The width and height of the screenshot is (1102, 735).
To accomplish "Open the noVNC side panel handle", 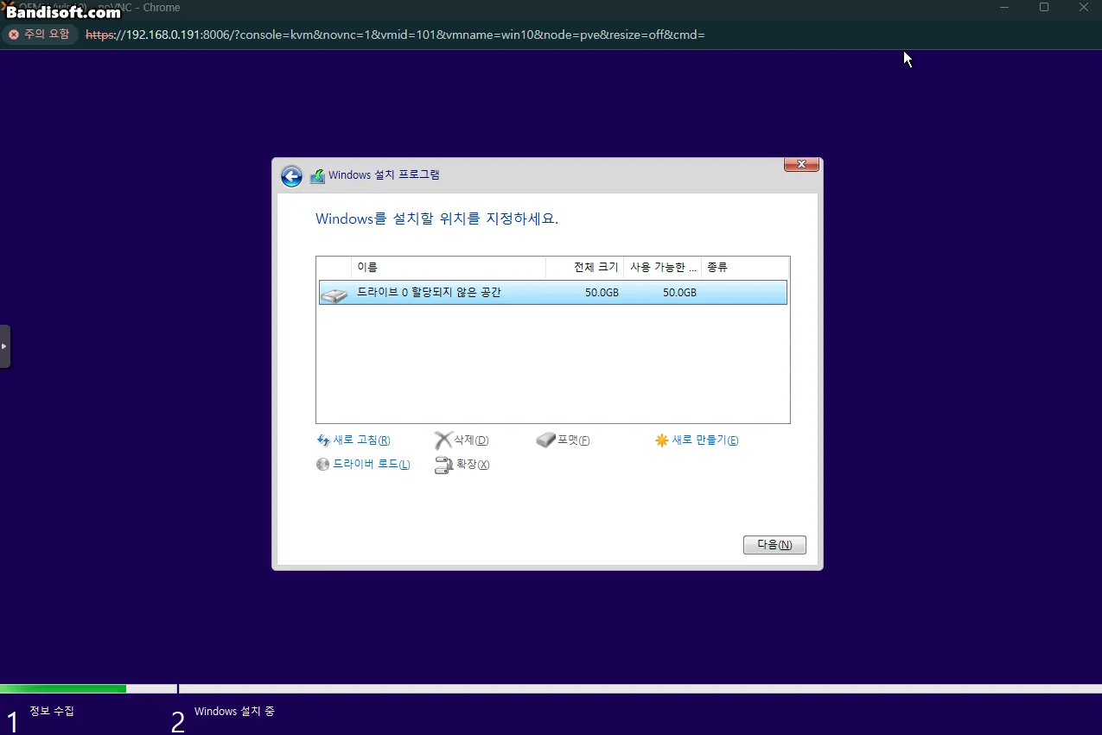I will point(4,346).
